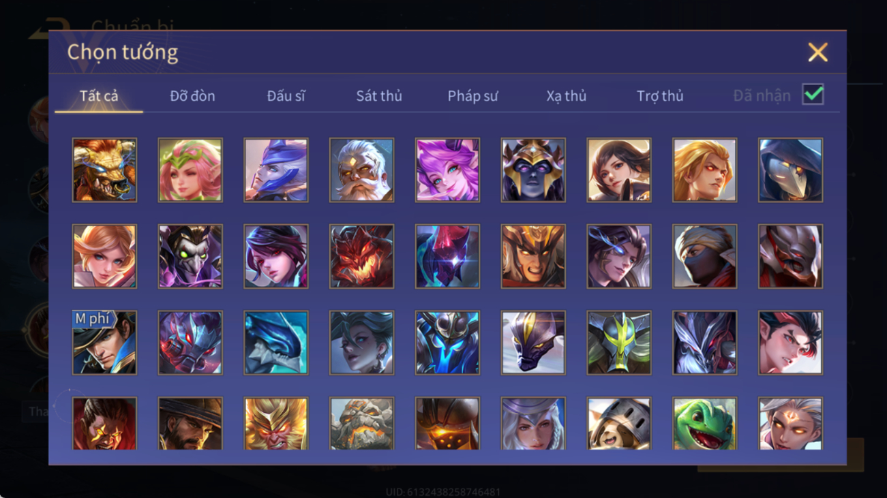This screenshot has height=498, width=887.
Task: Pick the hero marked 'M phí'
Action: 104,343
